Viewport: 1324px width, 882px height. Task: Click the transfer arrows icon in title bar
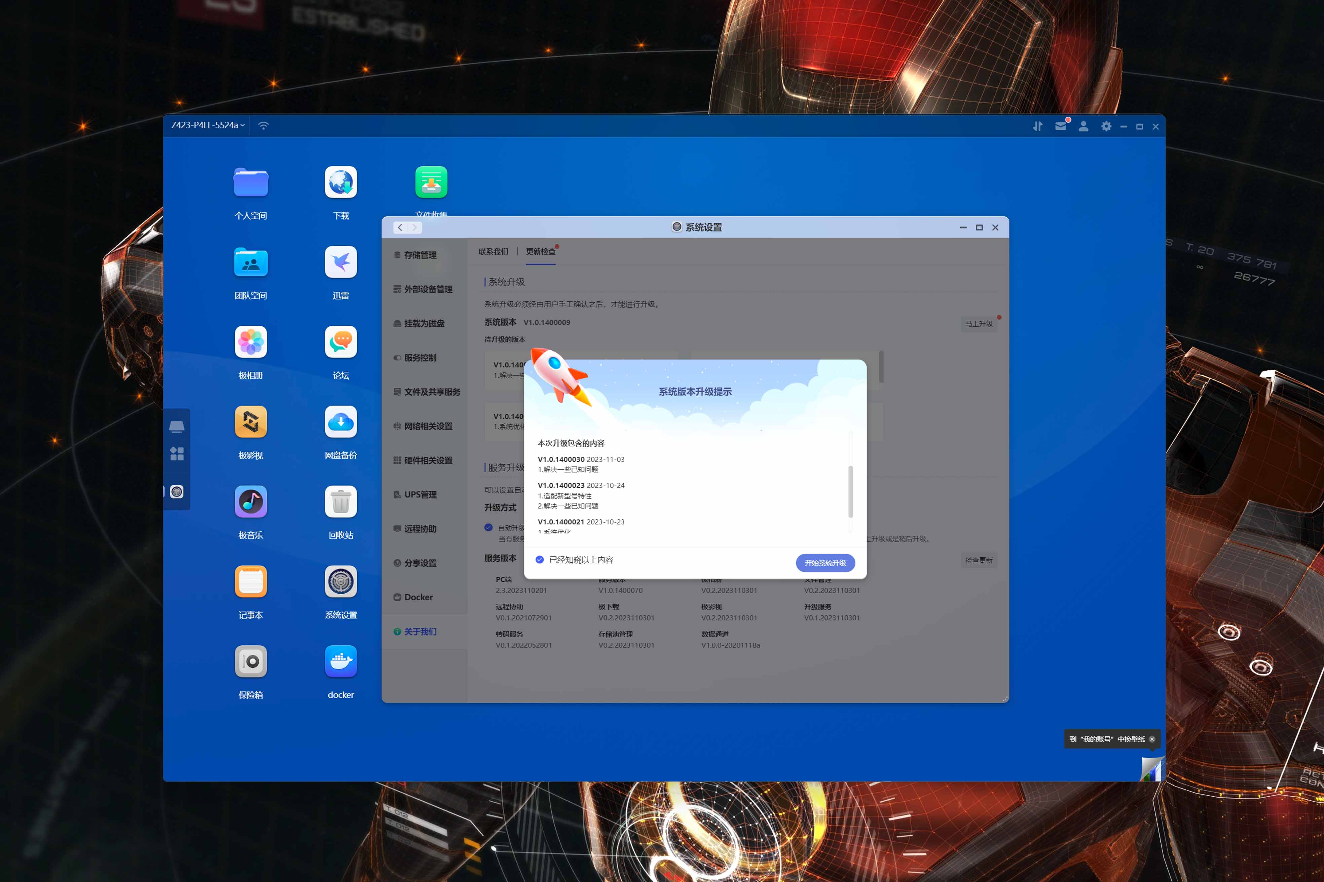pos(1037,126)
